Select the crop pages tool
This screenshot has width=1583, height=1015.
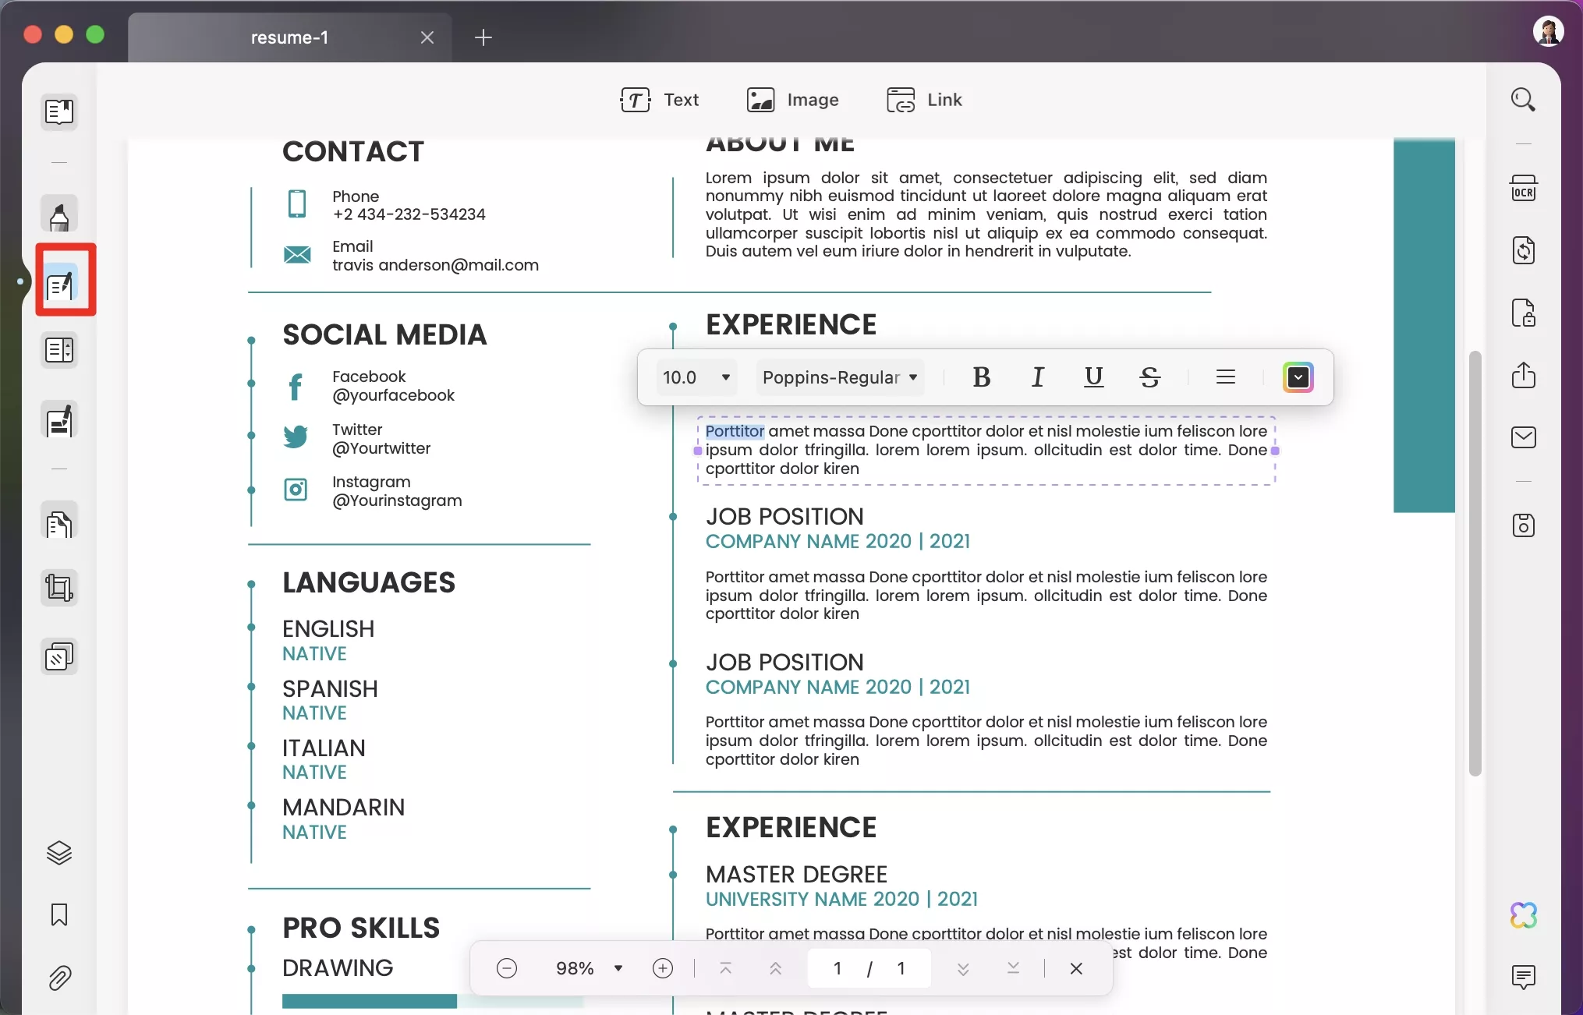coord(59,587)
